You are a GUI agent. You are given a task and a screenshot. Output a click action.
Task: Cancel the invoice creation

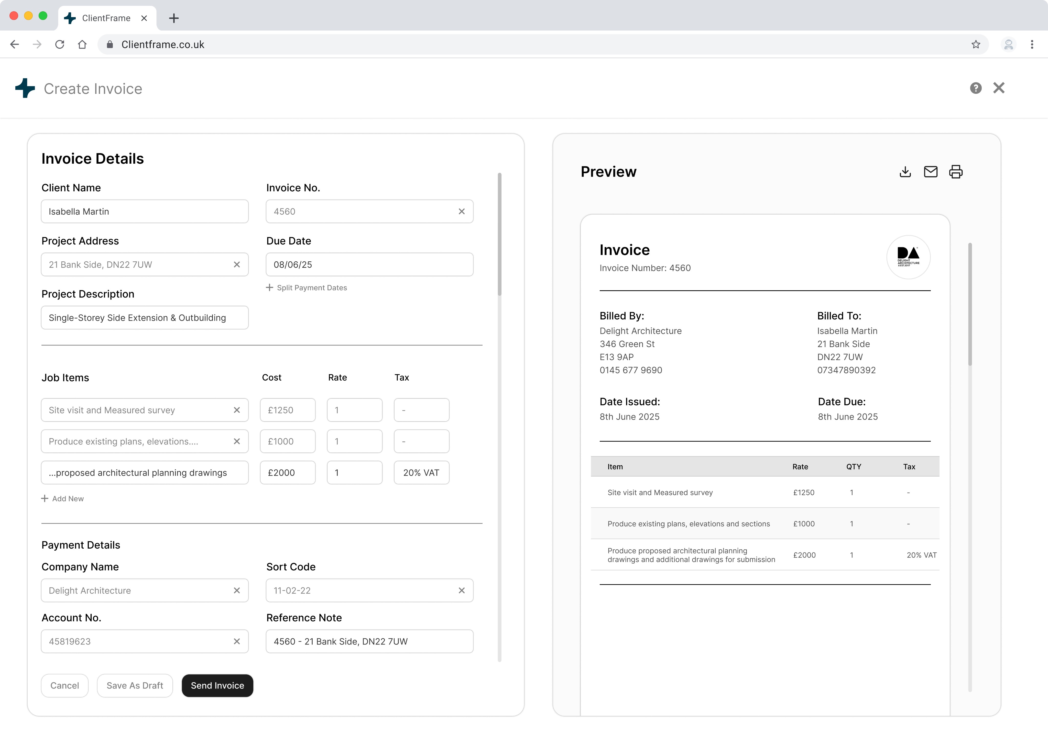pyautogui.click(x=64, y=685)
